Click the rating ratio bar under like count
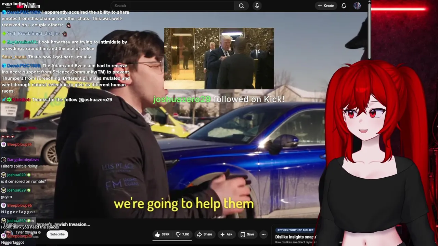 tap(172, 240)
